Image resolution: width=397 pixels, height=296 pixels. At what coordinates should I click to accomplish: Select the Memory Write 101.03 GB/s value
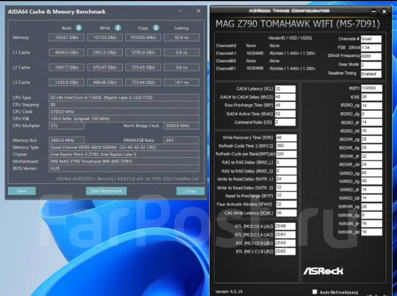click(x=105, y=37)
